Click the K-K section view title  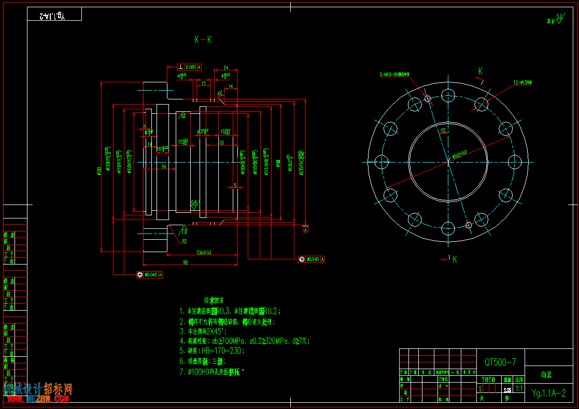204,39
